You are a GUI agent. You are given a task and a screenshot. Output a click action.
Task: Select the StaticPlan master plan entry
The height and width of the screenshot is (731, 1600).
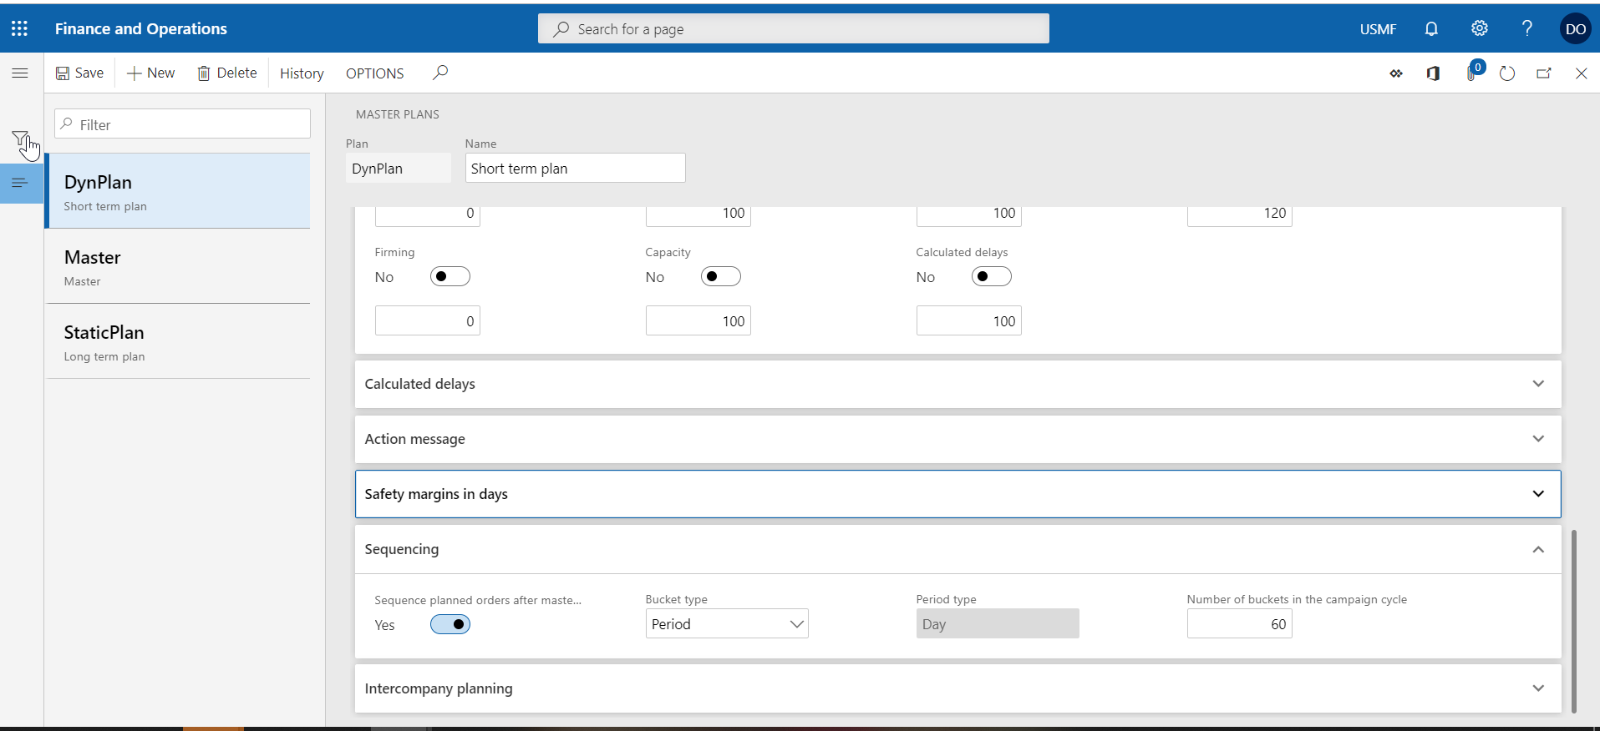point(178,342)
